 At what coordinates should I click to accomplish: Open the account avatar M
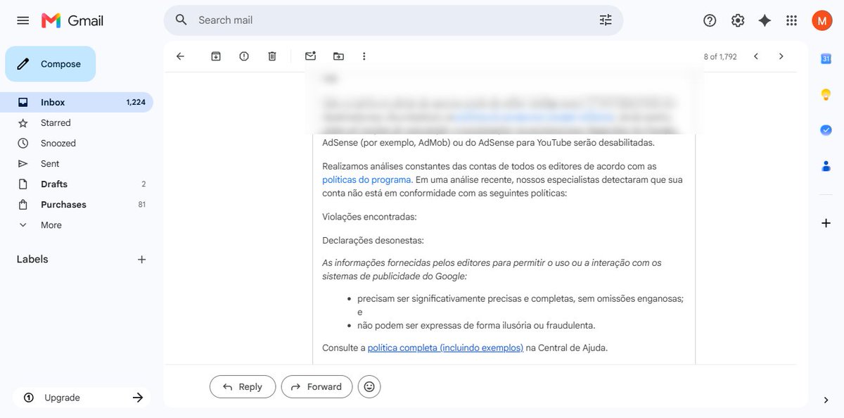[821, 20]
